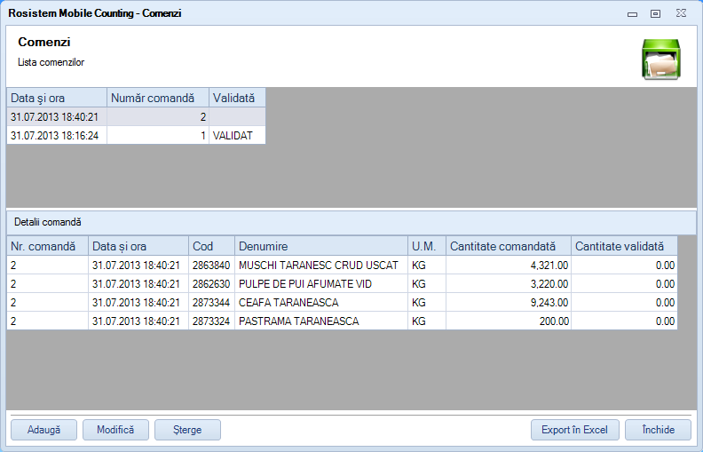The height and width of the screenshot is (452, 703).
Task: Close the window using Închide button
Action: click(x=658, y=430)
